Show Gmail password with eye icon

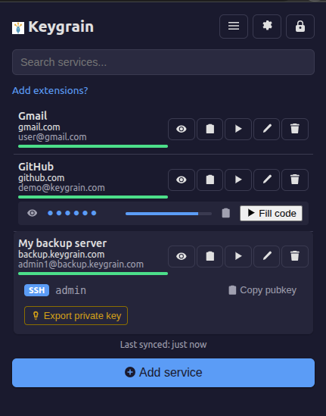182,130
